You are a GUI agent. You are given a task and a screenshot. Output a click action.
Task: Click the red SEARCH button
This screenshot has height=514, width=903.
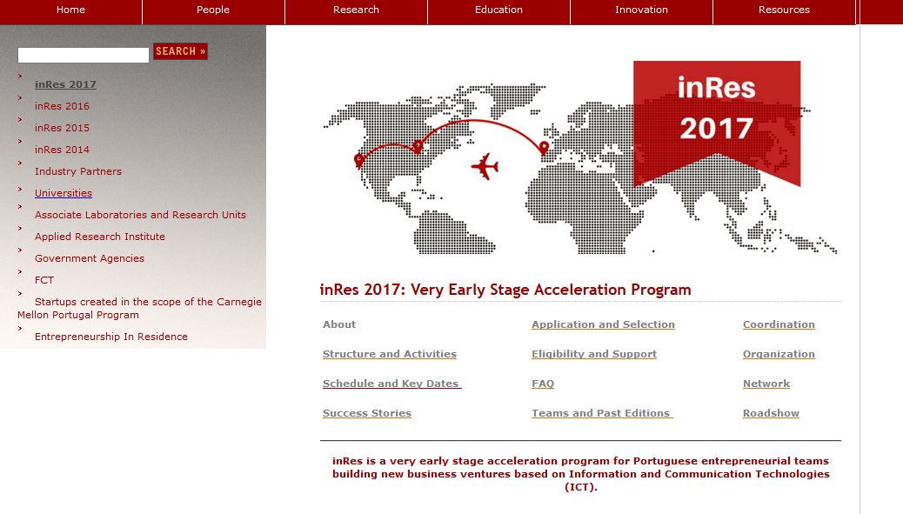click(180, 51)
